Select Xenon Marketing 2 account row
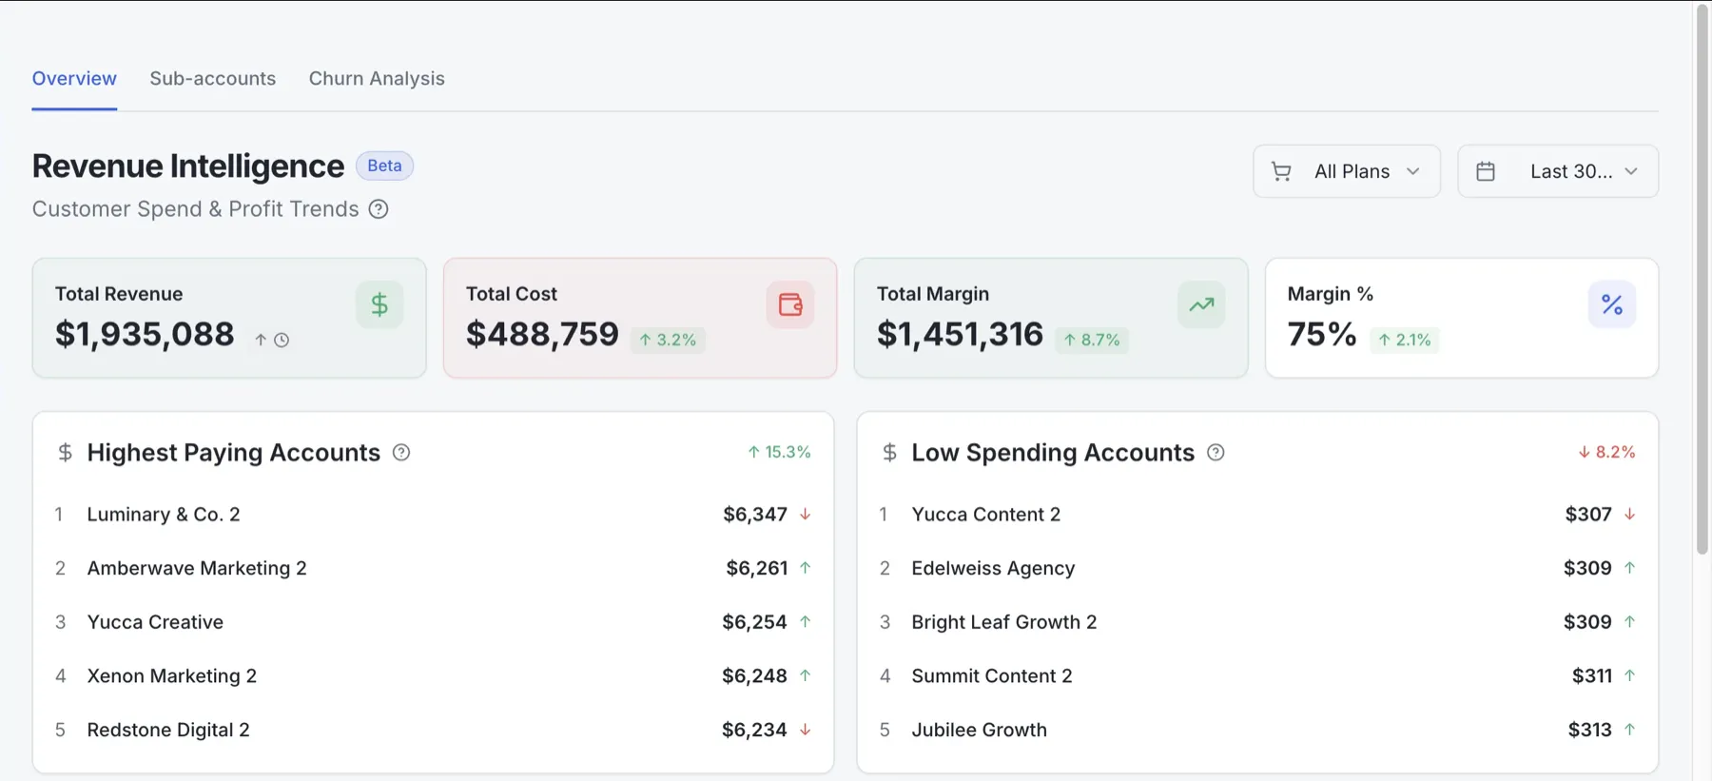 click(433, 676)
